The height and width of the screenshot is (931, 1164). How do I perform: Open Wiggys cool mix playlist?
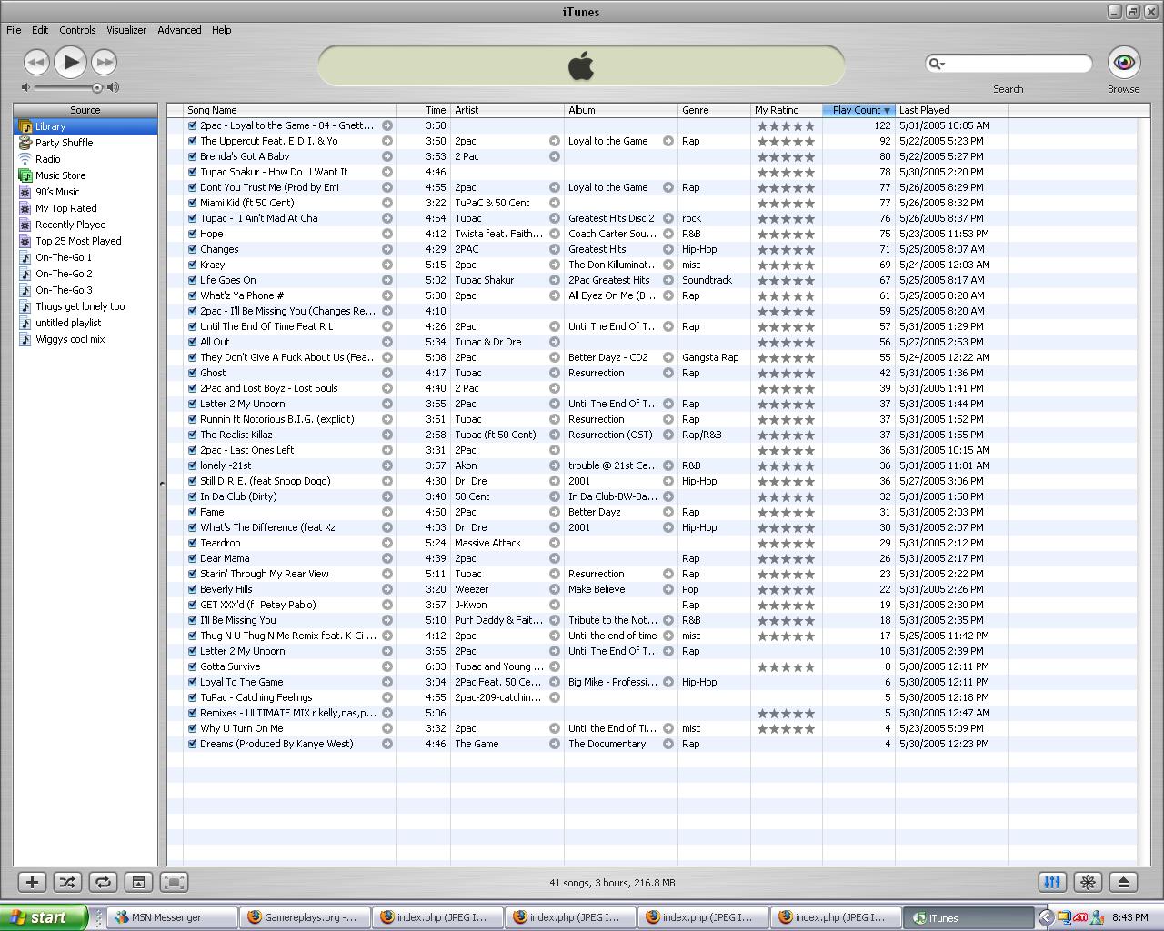point(85,339)
